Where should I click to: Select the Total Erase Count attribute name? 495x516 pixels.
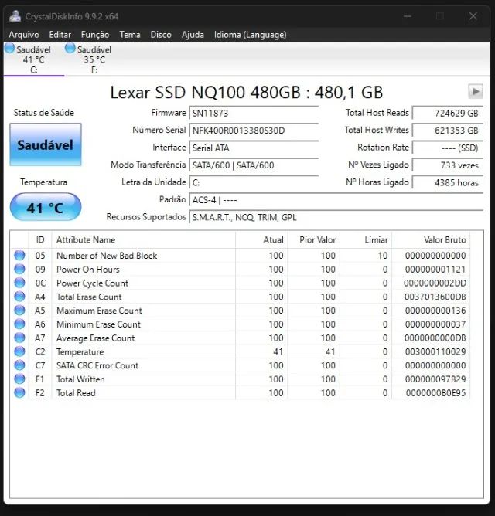point(89,297)
